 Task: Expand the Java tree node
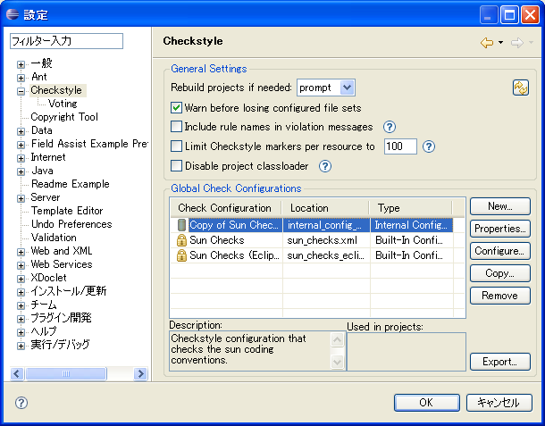point(21,171)
